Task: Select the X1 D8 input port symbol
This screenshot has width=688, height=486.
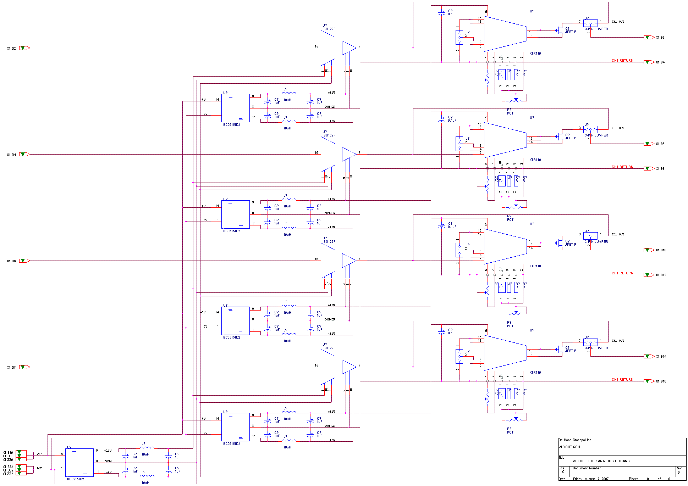Action: click(x=24, y=367)
